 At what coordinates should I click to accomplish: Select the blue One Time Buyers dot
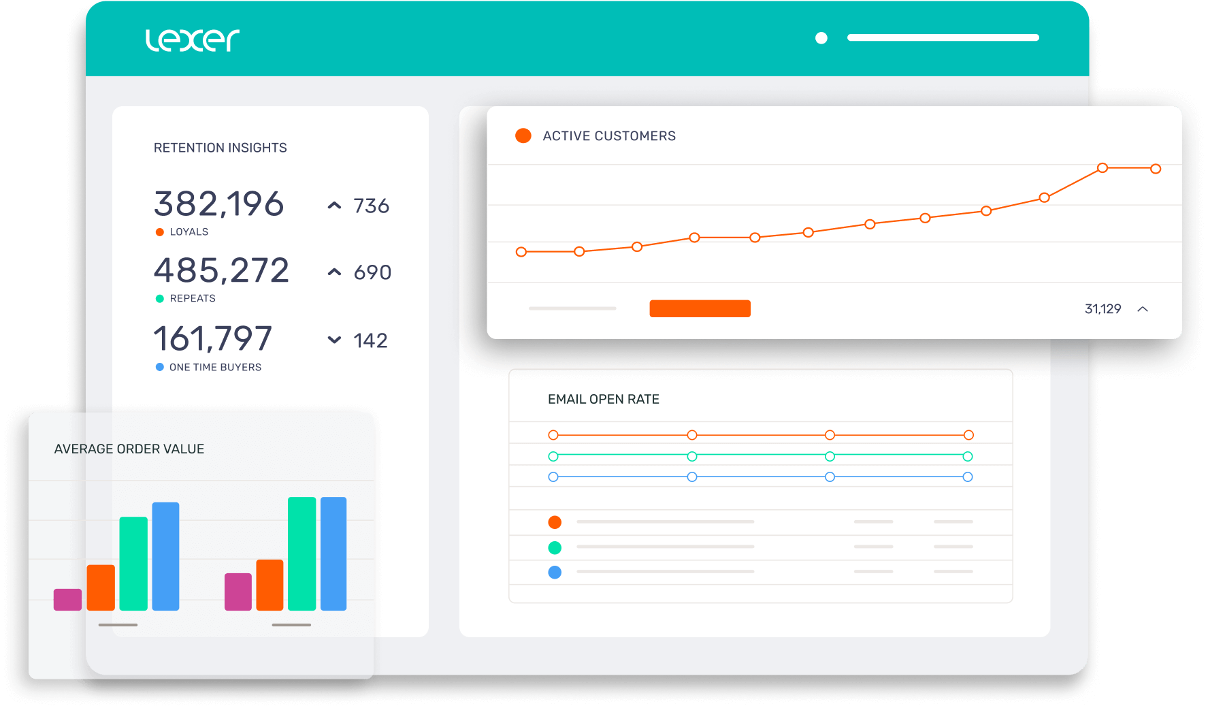point(159,367)
